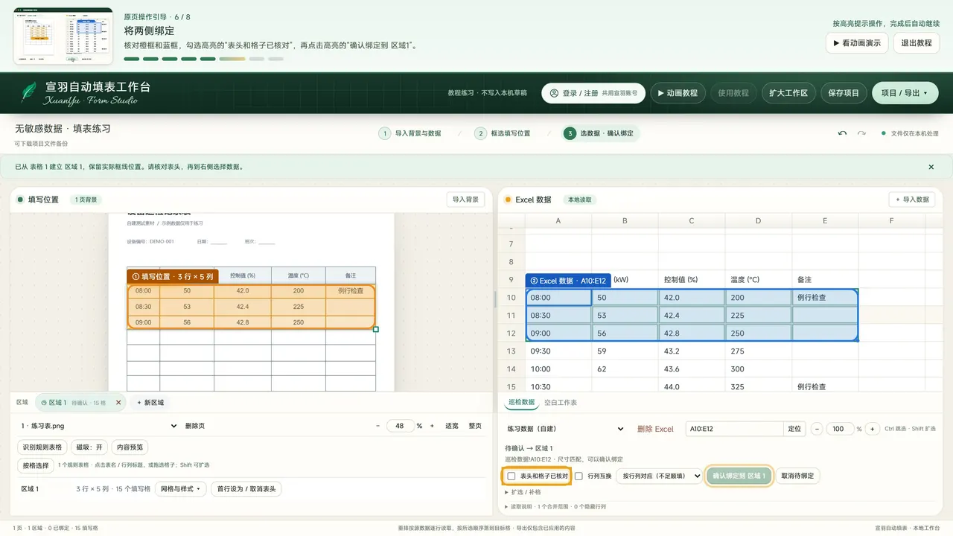Check 表头和格子已核对 checkbox
Screen dimensions: 953x536
[511, 476]
